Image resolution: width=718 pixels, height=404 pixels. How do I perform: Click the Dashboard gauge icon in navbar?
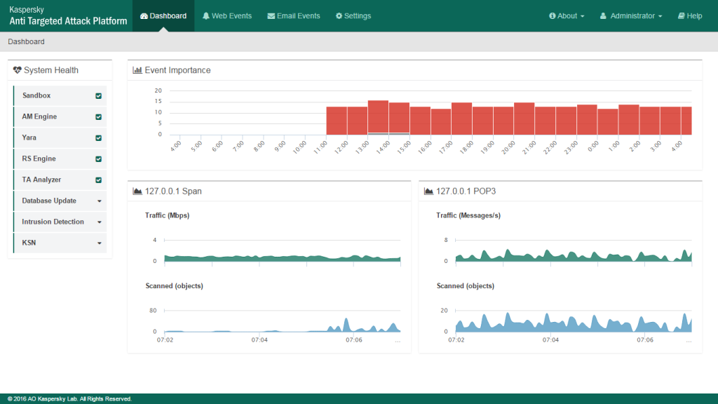[x=144, y=16]
